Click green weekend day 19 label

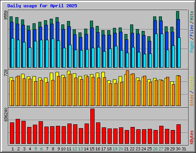115,149
